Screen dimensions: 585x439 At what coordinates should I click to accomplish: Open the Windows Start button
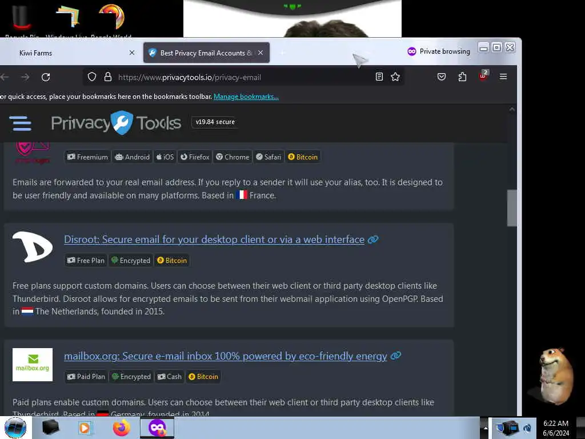pos(15,428)
